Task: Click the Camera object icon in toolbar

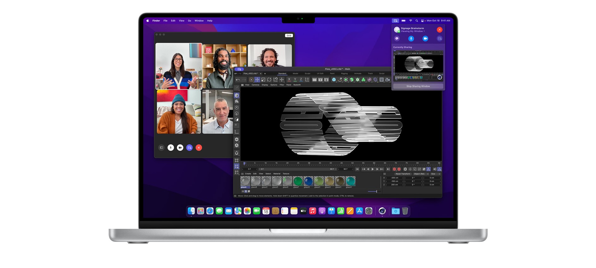Action: tap(387, 80)
